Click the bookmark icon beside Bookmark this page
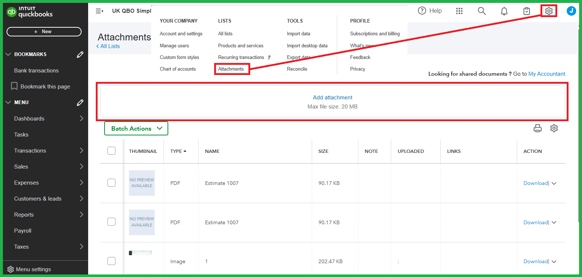Image resolution: width=582 pixels, height=277 pixels. coord(14,86)
